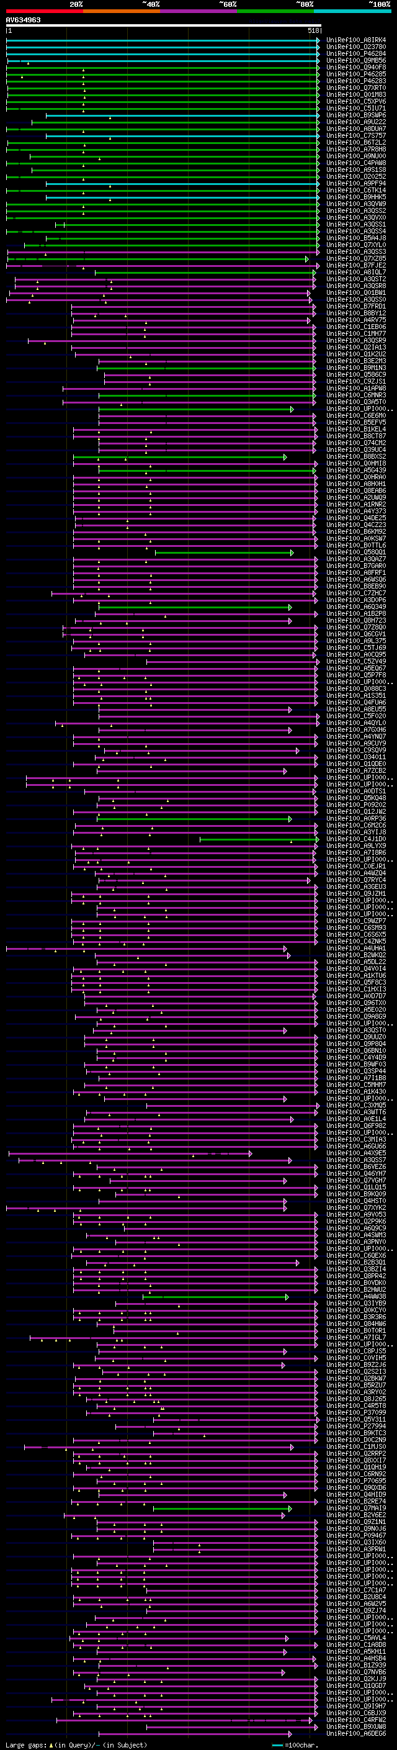Select the UniRef100_B9Z2J6 entry
Viewport: 397px width, 1750px height.
coord(356,1365)
